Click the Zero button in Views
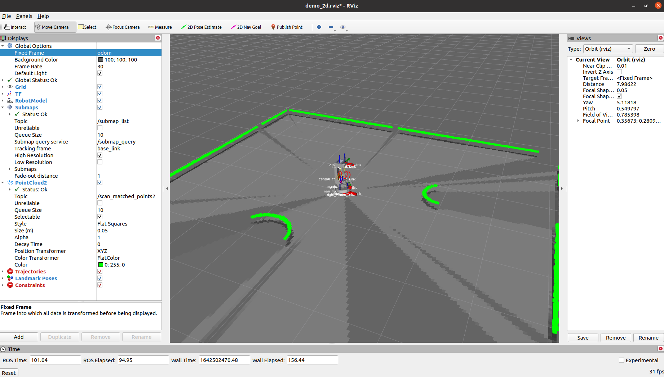 point(649,49)
